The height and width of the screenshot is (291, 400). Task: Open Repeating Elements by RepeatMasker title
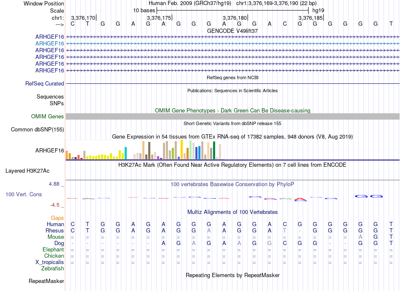click(x=232, y=275)
